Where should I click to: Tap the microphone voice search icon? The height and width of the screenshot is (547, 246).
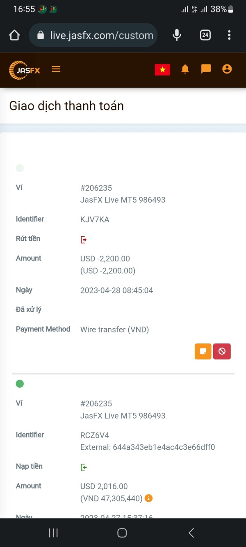(177, 35)
